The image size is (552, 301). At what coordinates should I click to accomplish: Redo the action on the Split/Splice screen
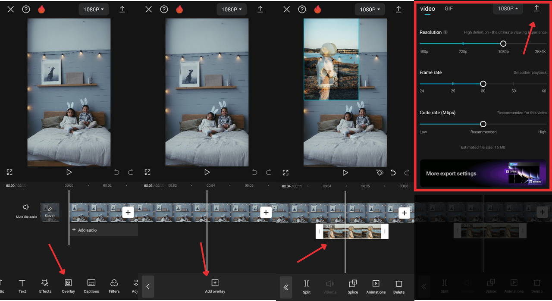pos(407,172)
